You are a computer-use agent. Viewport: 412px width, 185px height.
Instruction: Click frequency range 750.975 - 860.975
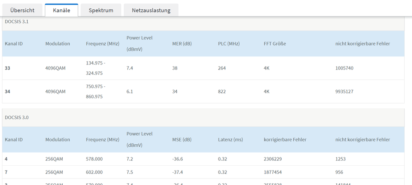[x=96, y=92]
